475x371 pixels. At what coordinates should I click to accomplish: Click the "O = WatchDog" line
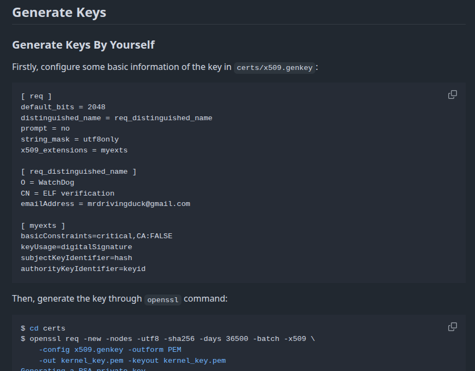47,182
